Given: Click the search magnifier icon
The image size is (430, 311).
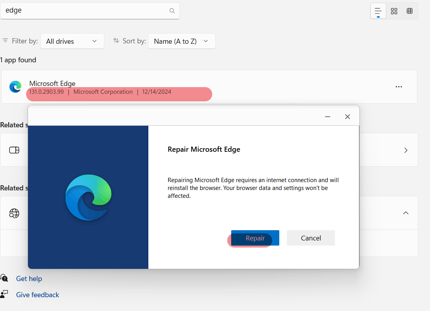Looking at the screenshot, I should coord(172,11).
